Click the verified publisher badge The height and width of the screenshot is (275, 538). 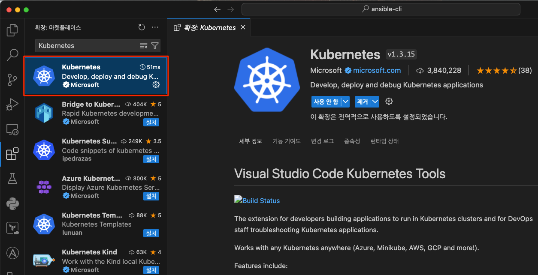(x=348, y=70)
